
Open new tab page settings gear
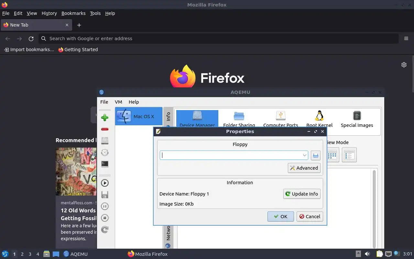404,65
